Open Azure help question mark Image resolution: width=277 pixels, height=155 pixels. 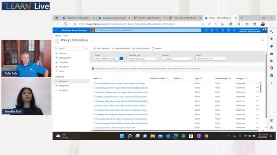[x=229, y=31]
